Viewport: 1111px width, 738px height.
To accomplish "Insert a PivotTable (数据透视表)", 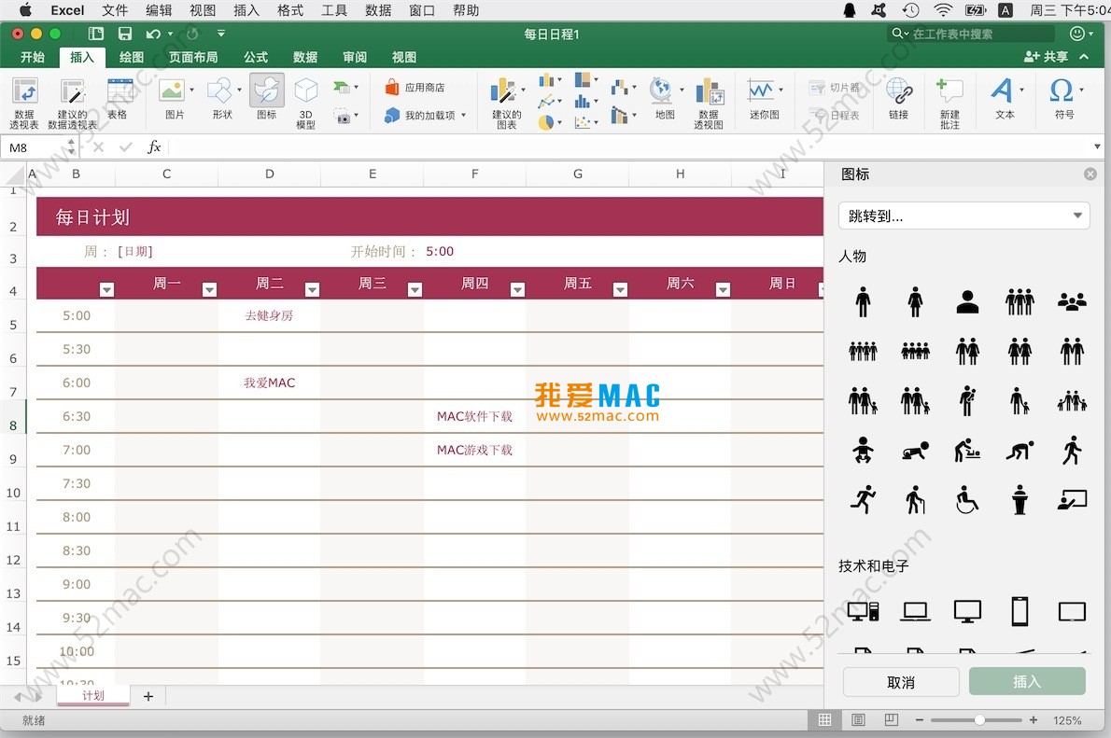I will click(24, 104).
